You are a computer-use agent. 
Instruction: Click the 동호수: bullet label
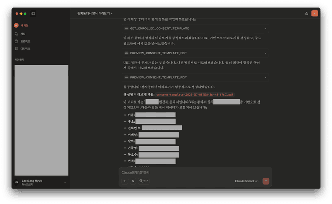[x=133, y=155]
